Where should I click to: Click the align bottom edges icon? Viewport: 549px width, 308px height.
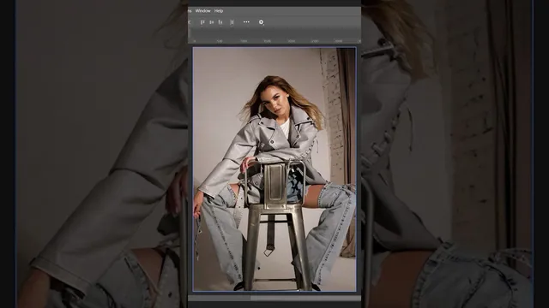coord(220,22)
